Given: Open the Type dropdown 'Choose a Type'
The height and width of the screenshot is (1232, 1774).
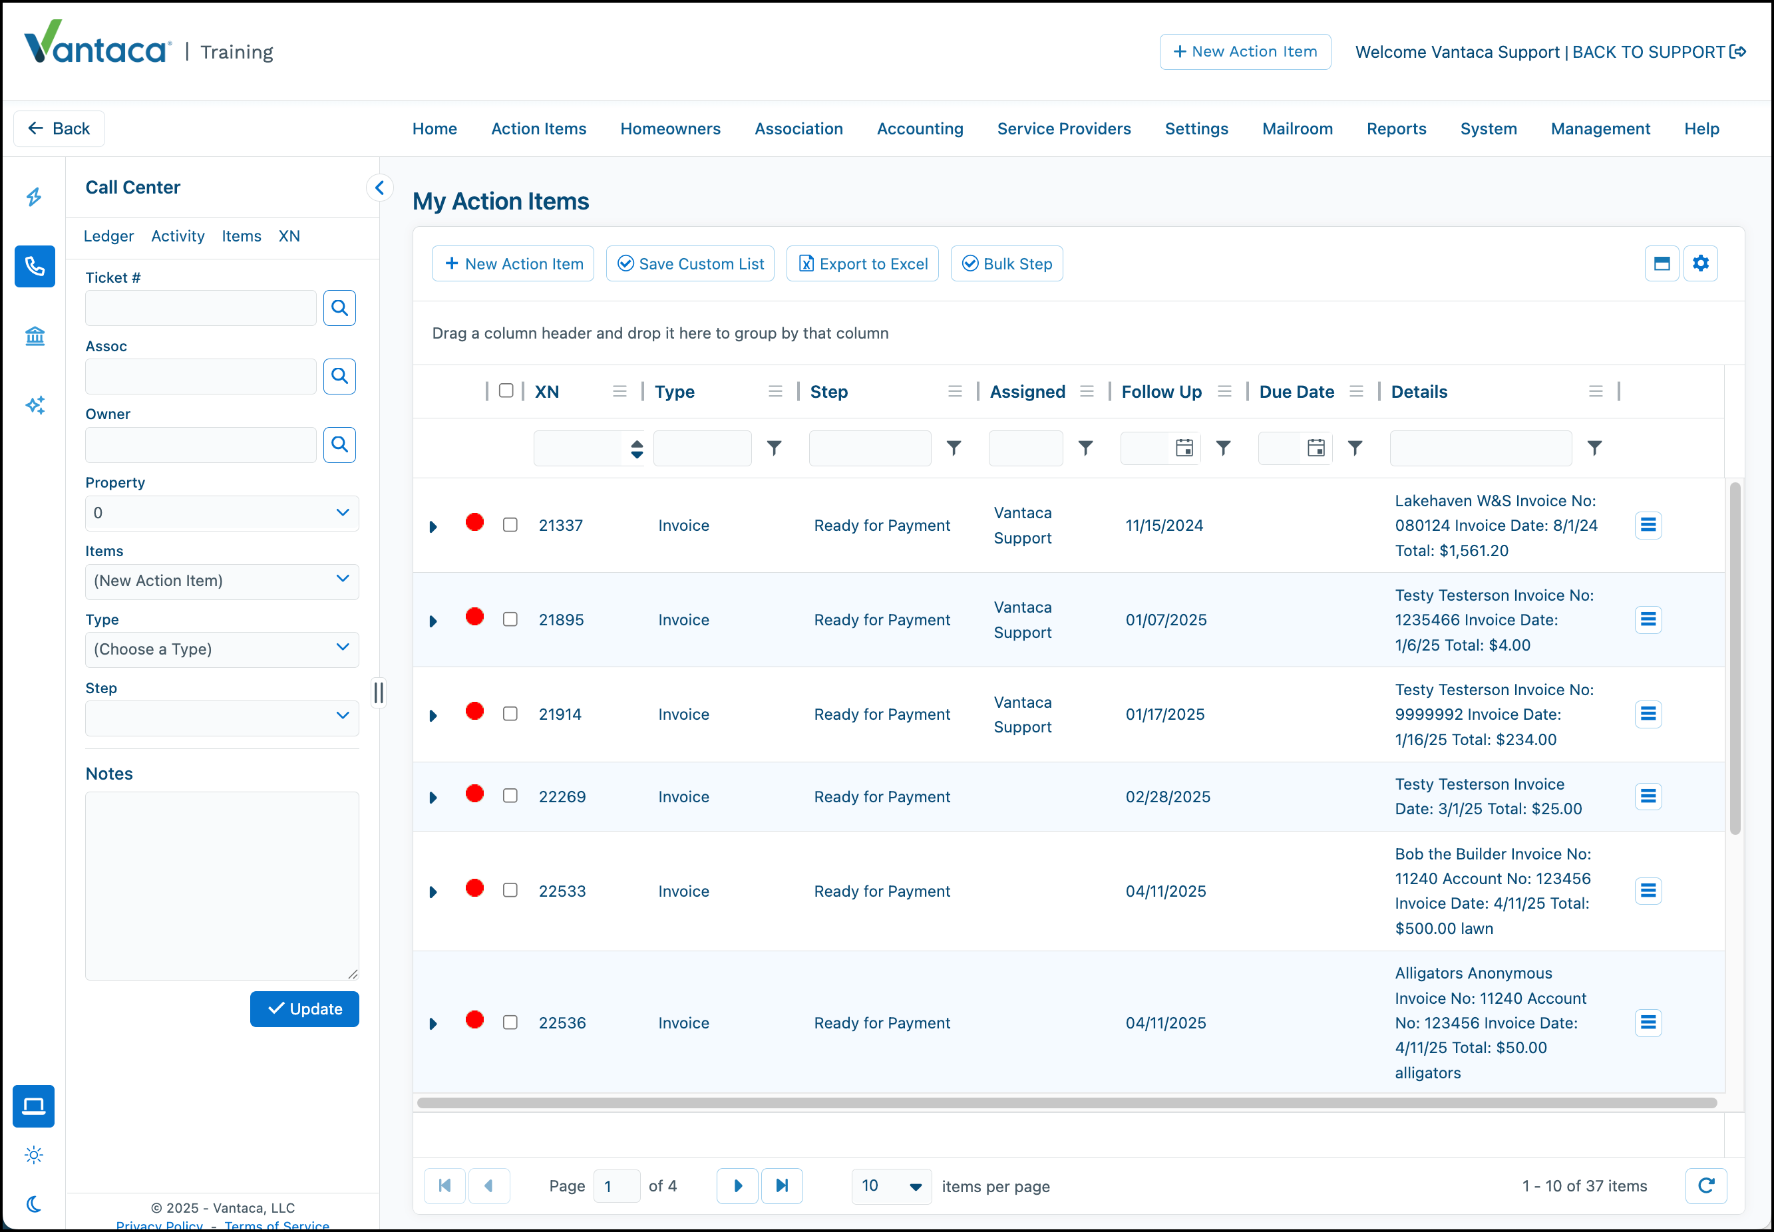Looking at the screenshot, I should tap(222, 649).
